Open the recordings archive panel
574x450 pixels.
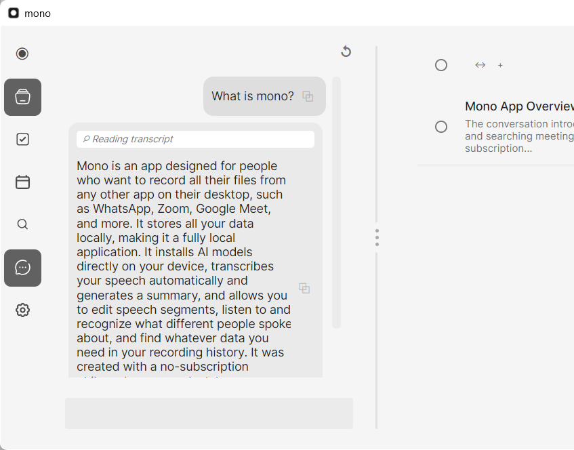[22, 97]
